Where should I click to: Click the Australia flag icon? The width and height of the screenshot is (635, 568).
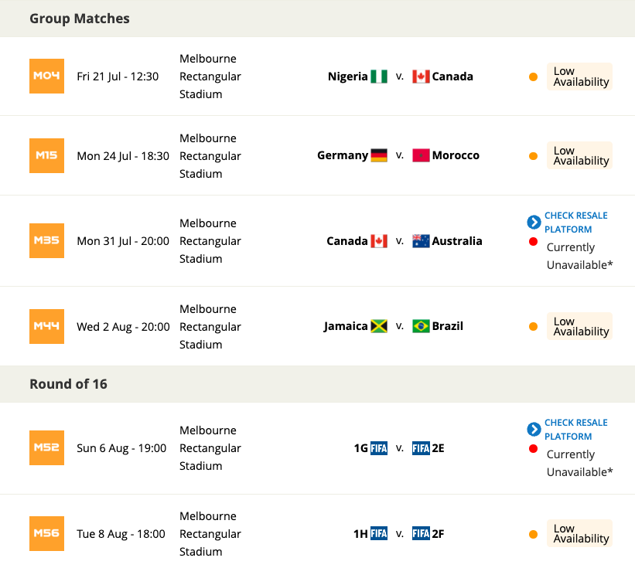click(421, 241)
